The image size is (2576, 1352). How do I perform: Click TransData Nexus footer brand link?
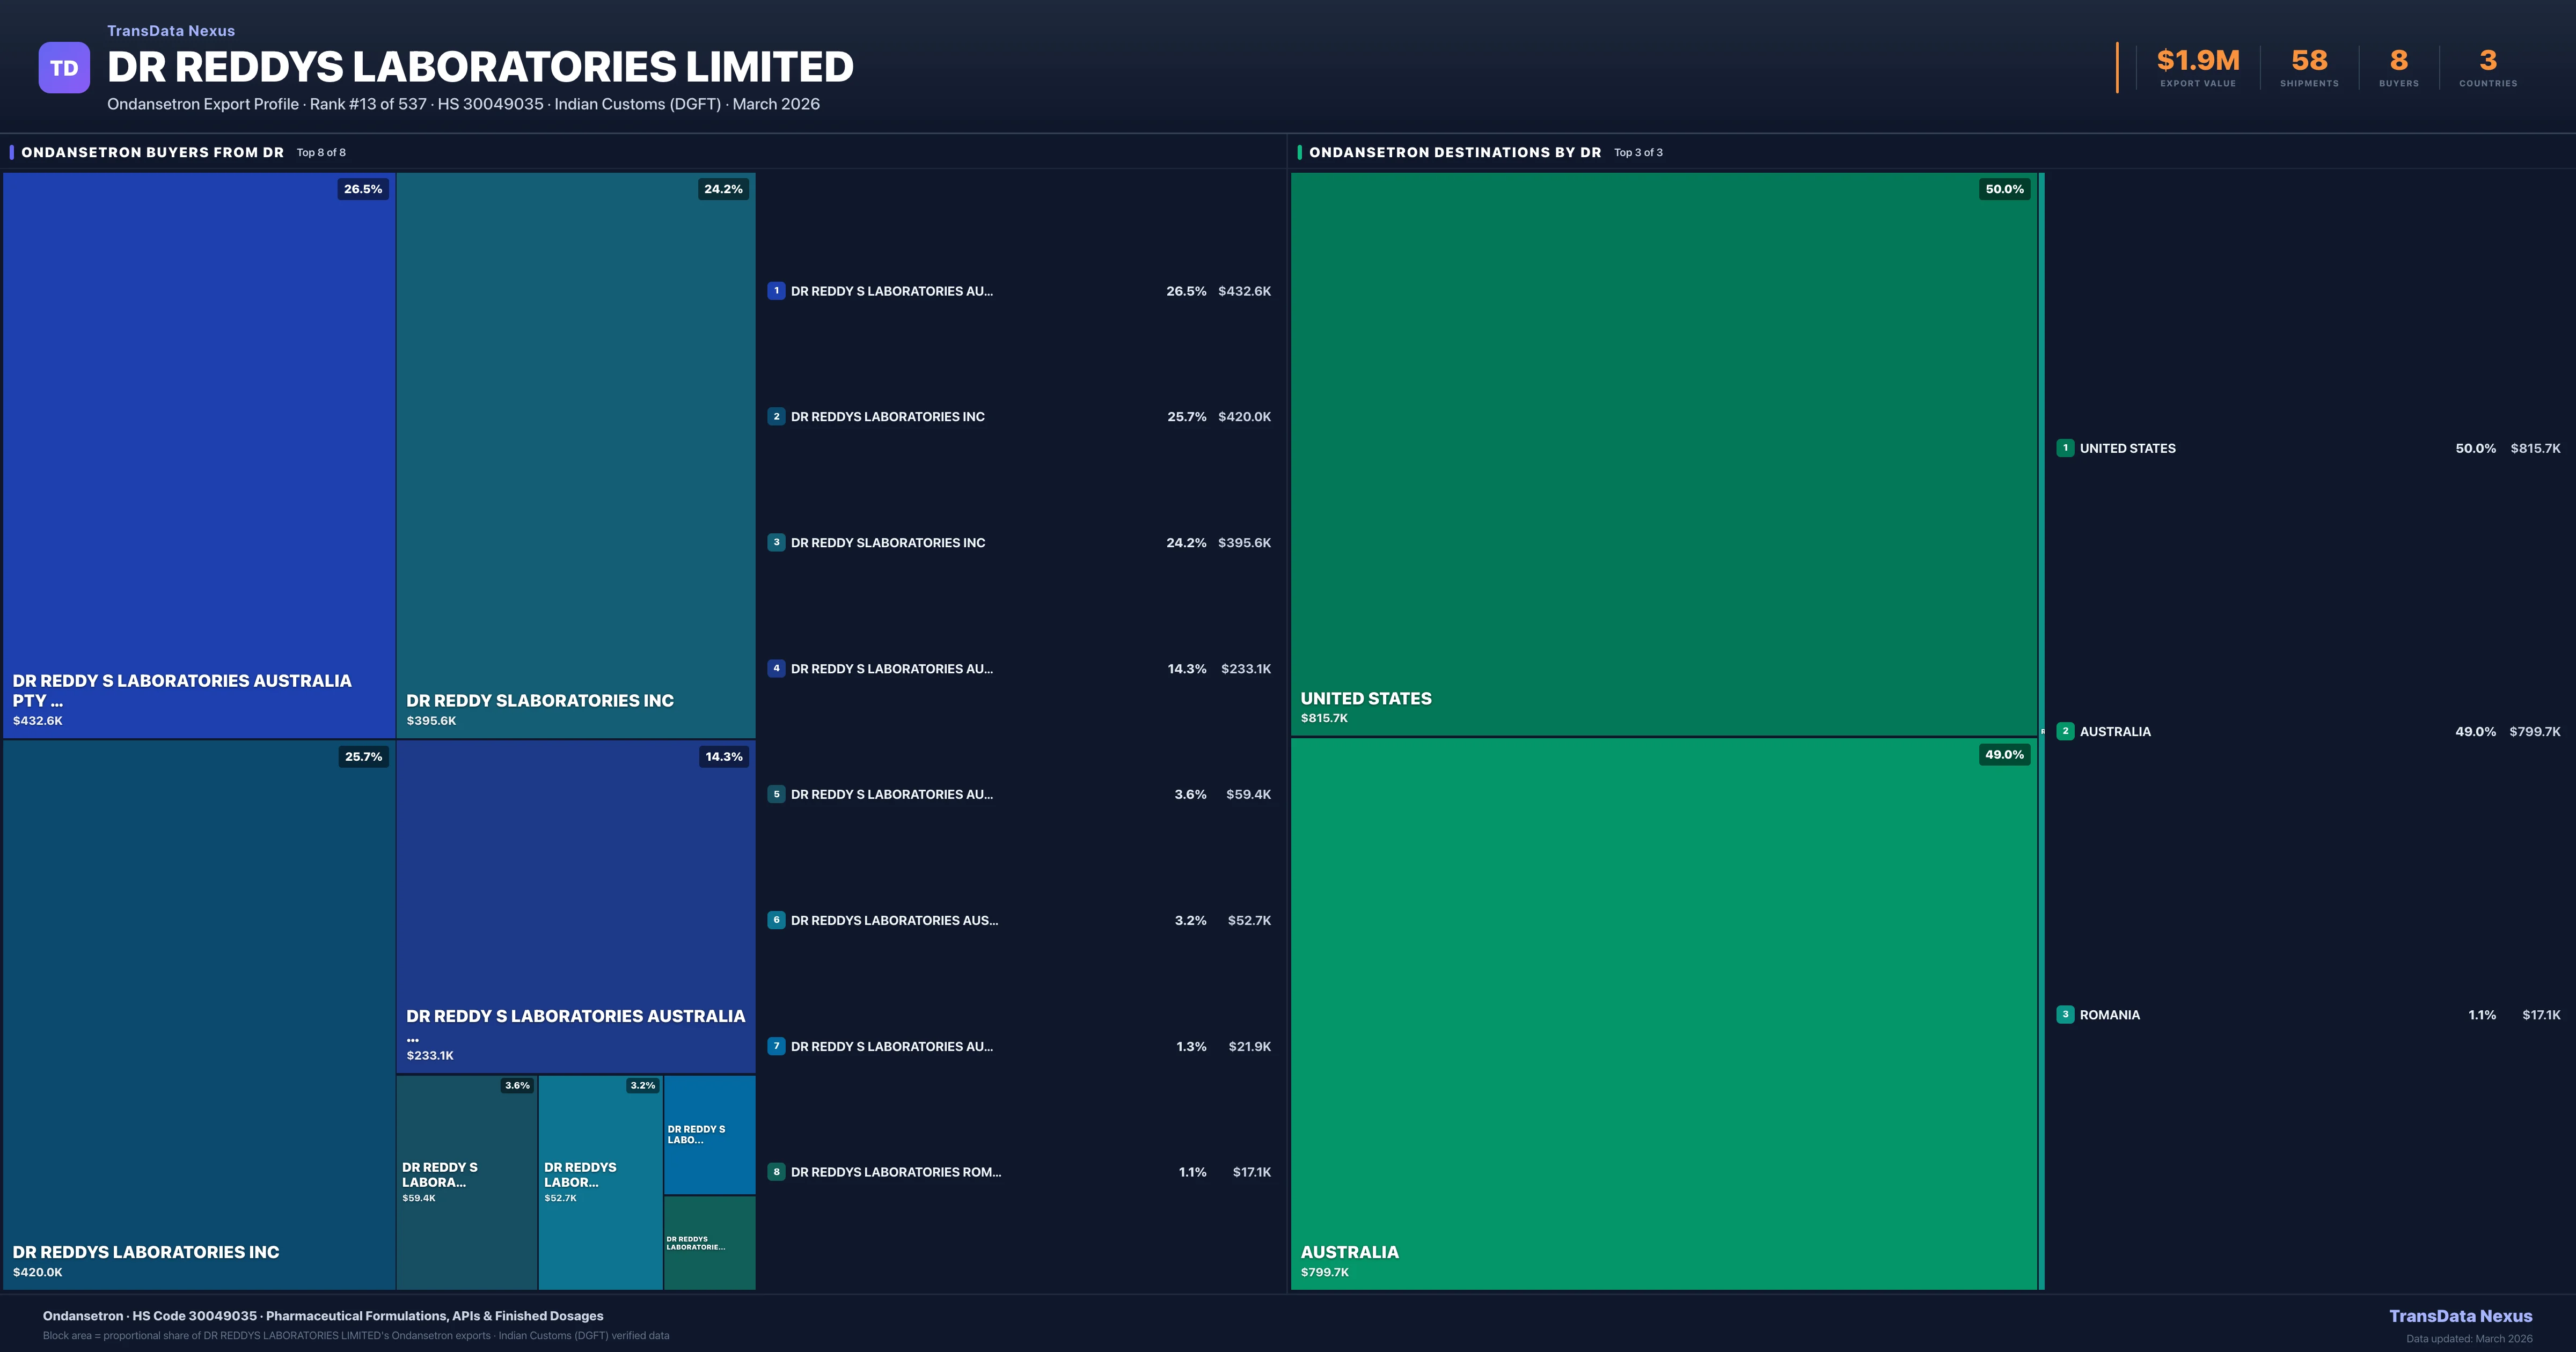2460,1316
